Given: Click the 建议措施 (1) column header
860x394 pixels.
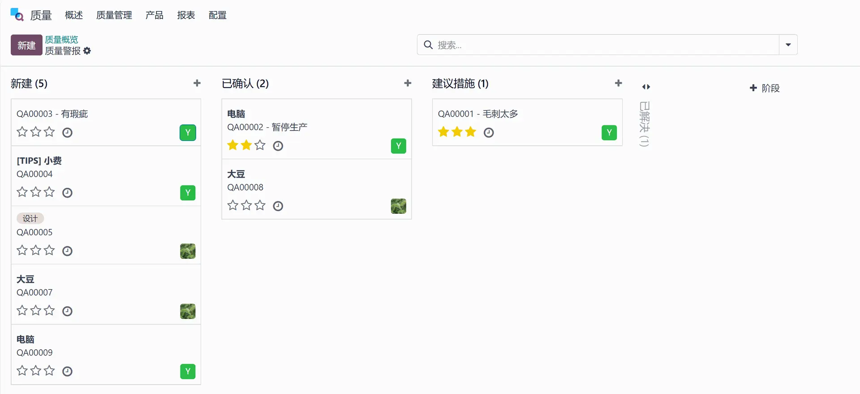Looking at the screenshot, I should 460,84.
